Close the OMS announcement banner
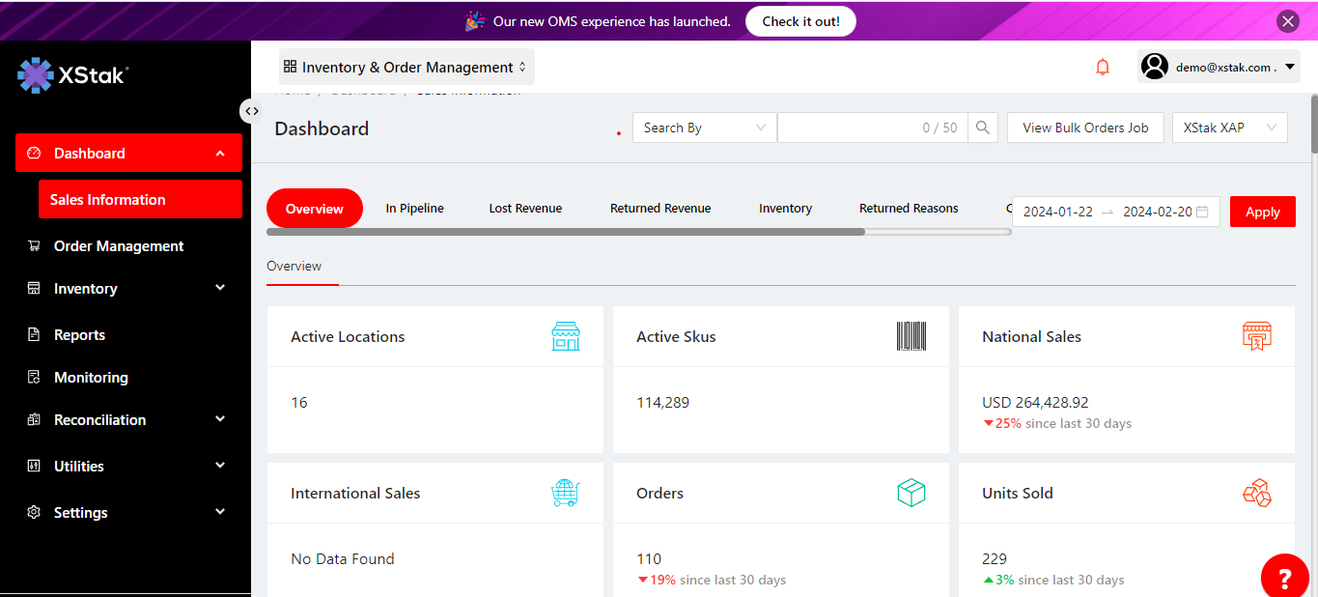The height and width of the screenshot is (597, 1318). (x=1287, y=21)
